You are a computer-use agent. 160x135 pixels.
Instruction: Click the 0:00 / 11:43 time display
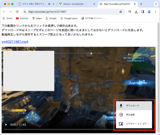[18, 125]
